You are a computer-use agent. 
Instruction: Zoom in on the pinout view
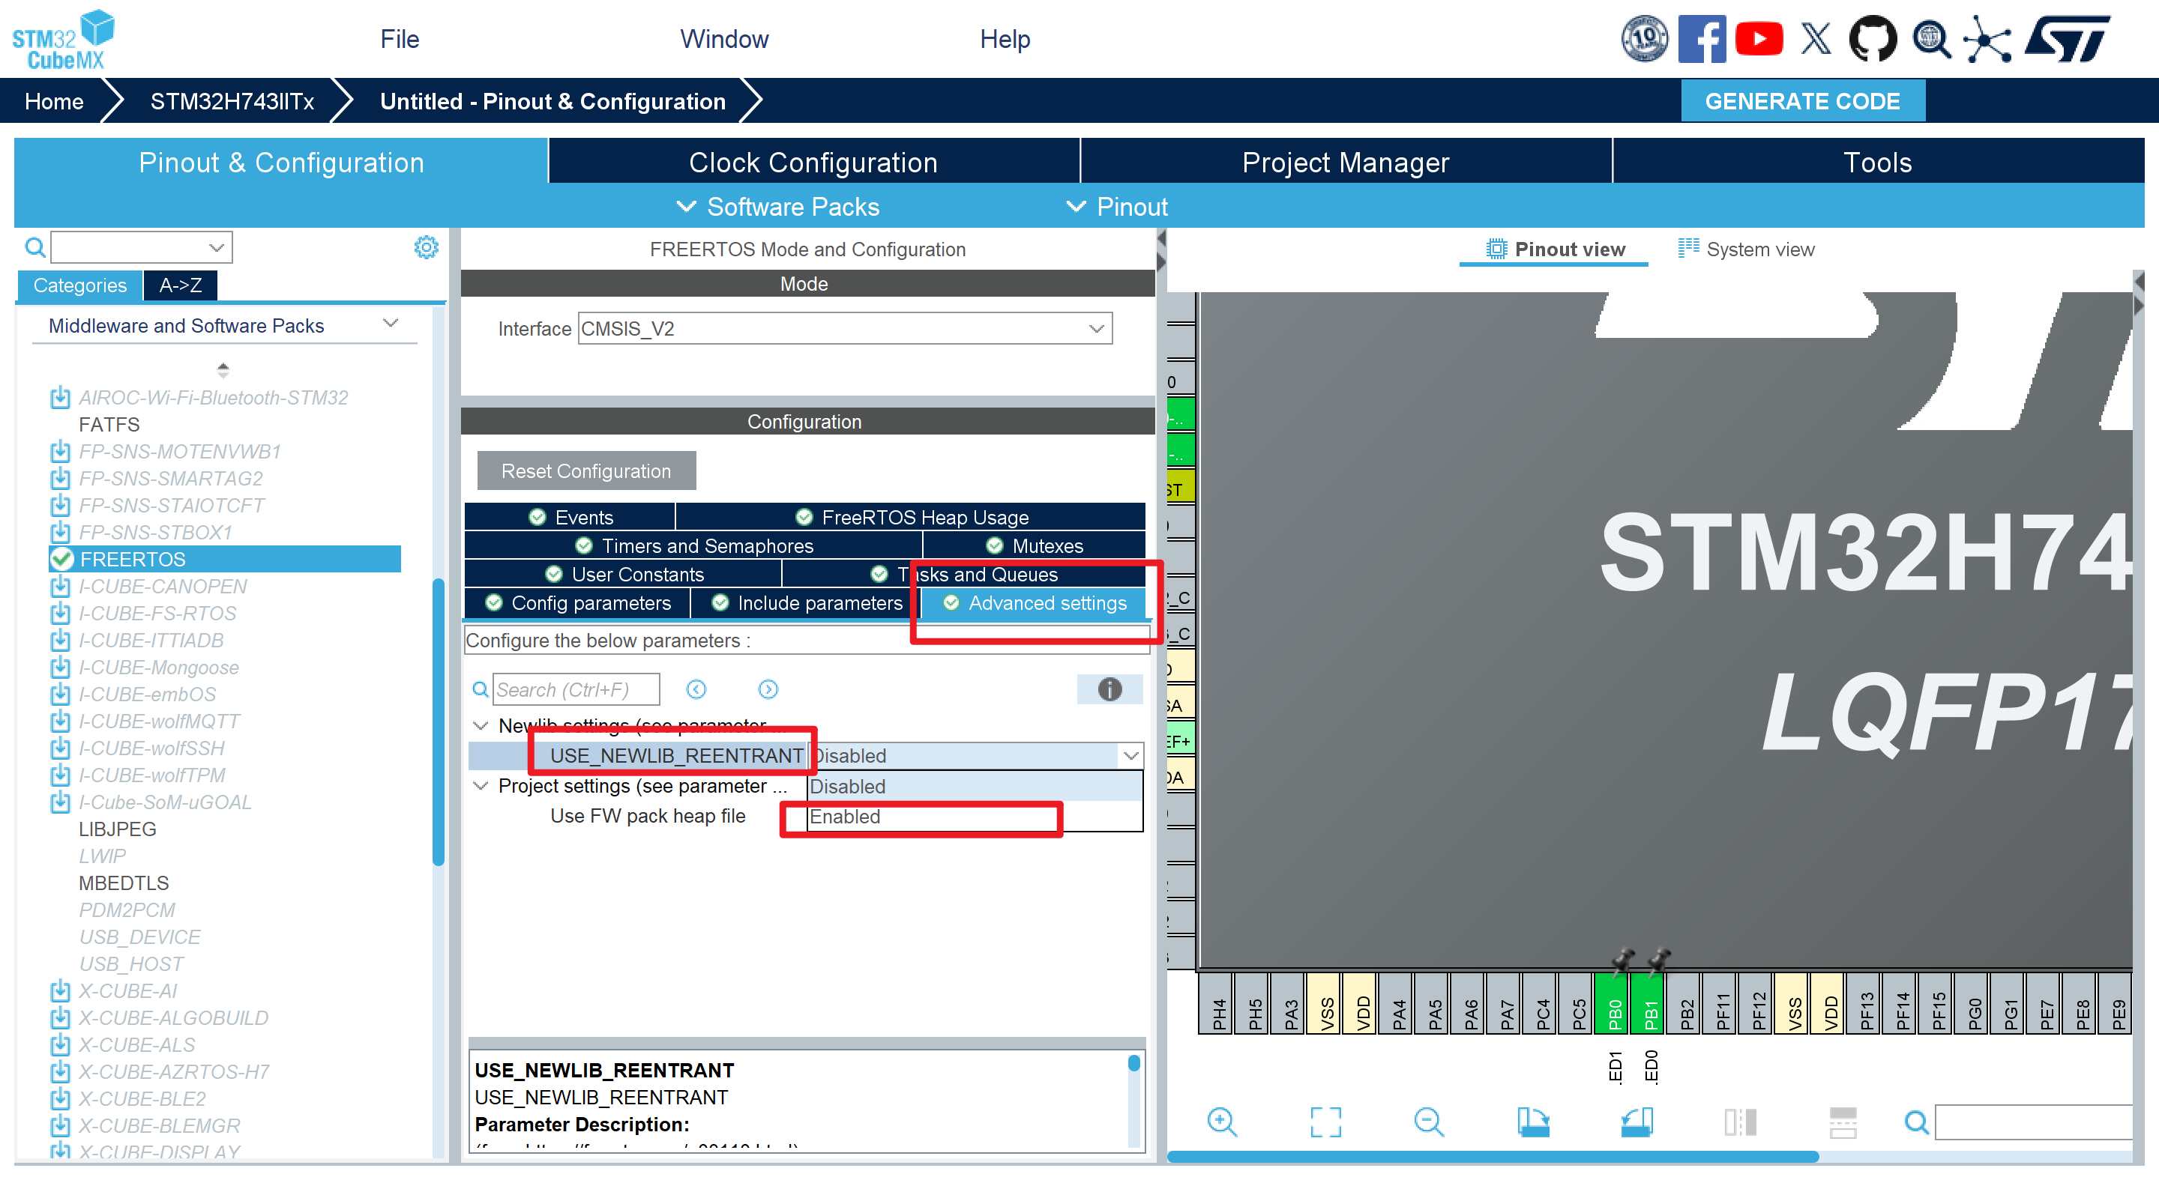(x=1222, y=1122)
